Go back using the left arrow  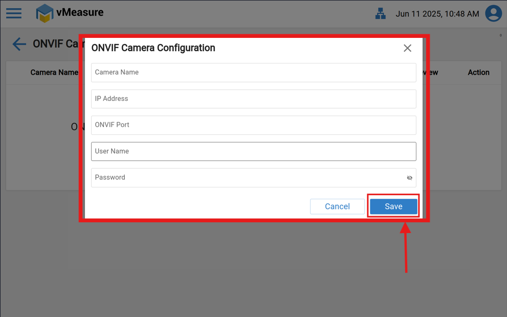pos(19,44)
